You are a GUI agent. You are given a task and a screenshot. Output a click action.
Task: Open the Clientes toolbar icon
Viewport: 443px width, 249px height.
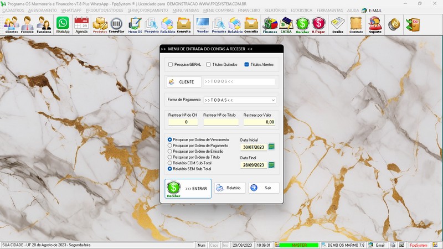coord(11,25)
